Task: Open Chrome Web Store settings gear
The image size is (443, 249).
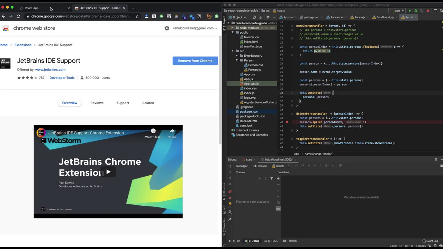Action: coord(167,28)
